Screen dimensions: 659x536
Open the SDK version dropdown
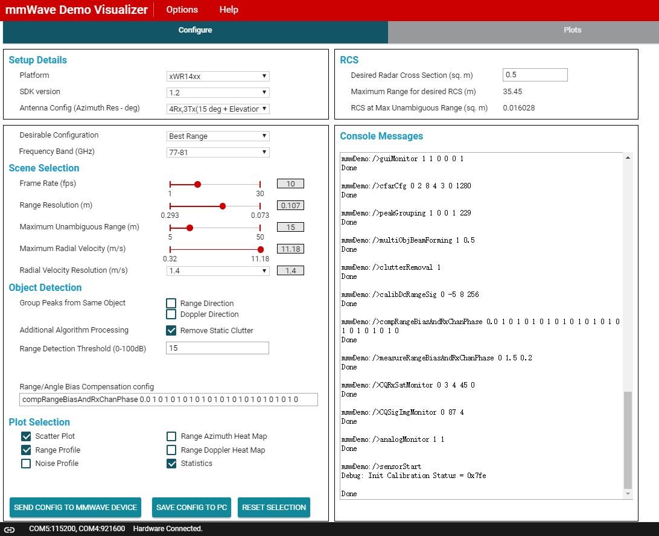click(218, 92)
